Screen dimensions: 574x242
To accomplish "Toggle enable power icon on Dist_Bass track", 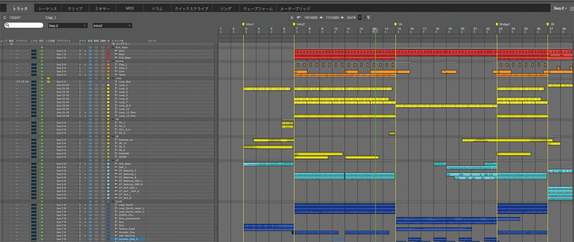I will click(x=90, y=164).
